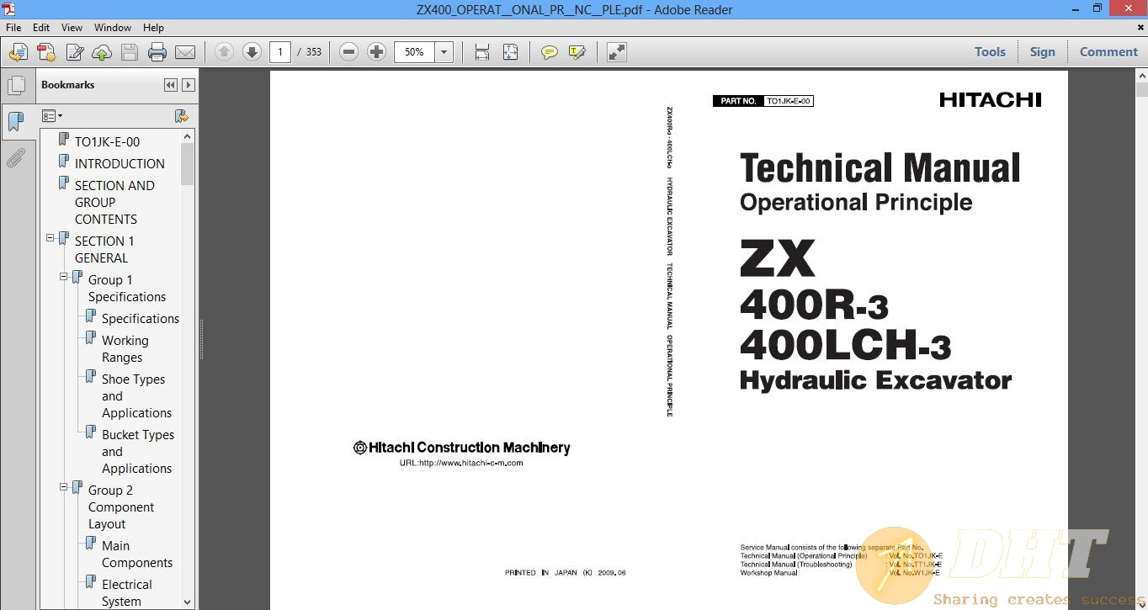This screenshot has width=1148, height=610.
Task: Select the Highlight text tool
Action: pyautogui.click(x=577, y=52)
